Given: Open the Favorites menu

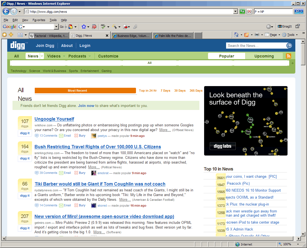Looking at the screenshot, I should click(x=39, y=20).
